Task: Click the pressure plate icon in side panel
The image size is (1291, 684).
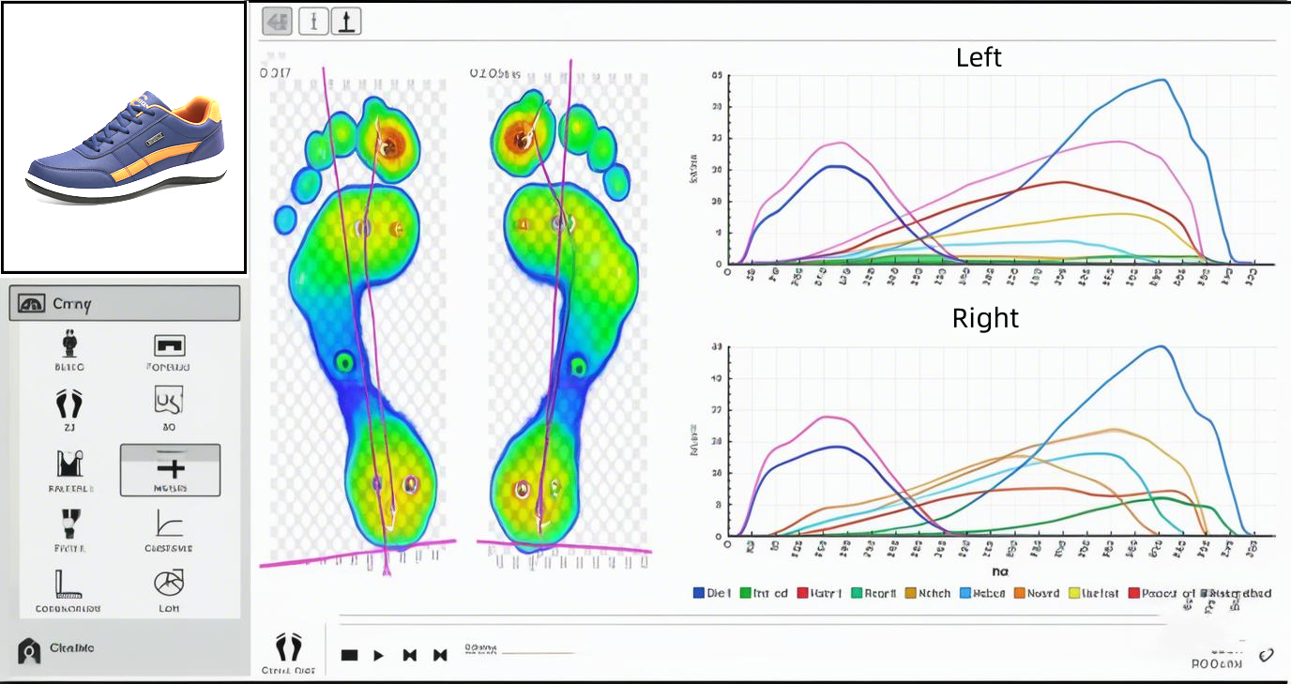Action: tap(169, 345)
